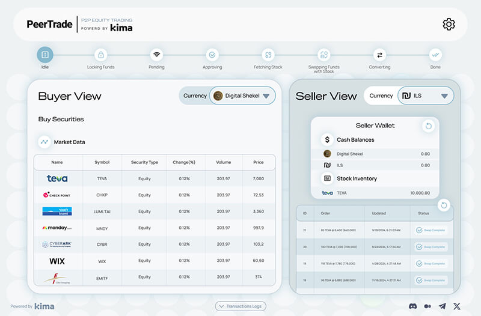481x316 pixels.
Task: Open Buyer View currency dropdown (Digital Shekel)
Action: [242, 96]
